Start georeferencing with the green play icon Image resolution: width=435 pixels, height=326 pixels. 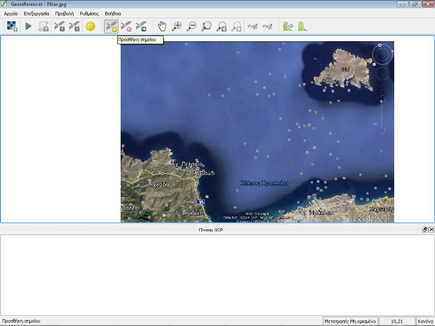coord(28,26)
